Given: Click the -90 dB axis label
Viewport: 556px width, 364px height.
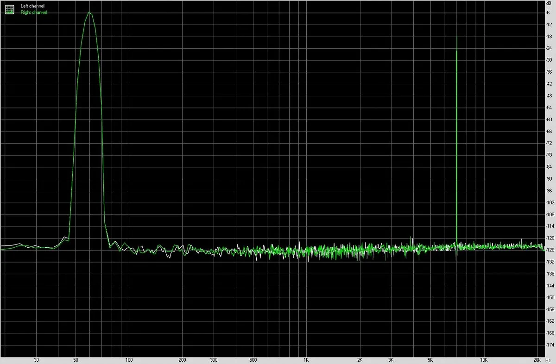Looking at the screenshot, I should click(549, 178).
